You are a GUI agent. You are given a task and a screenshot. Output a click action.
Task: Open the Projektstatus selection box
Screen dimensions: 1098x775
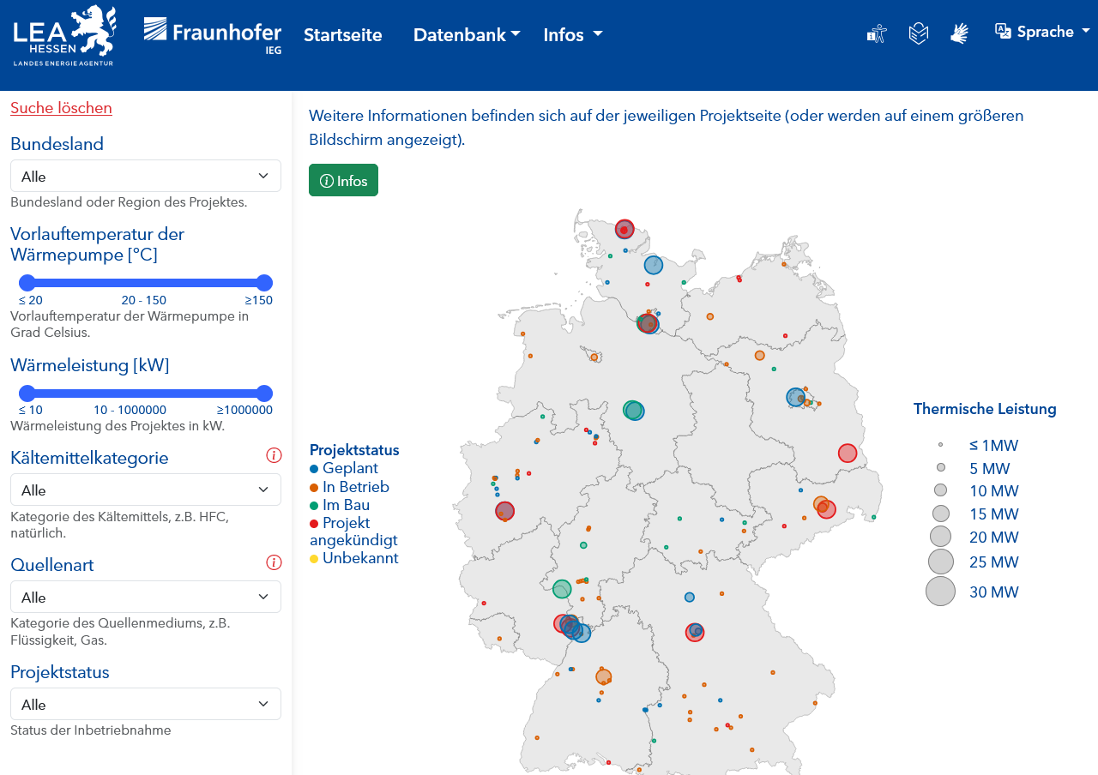145,703
